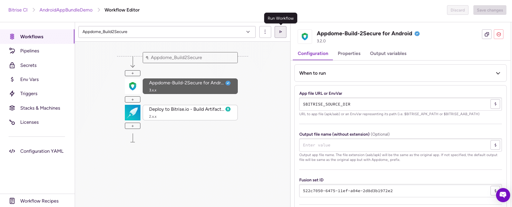Click the Deploy to Bitrise.io step icon
This screenshot has height=207, width=512.
133,113
